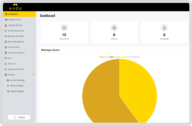Image resolution: width=192 pixels, height=126 pixels.
Task: Click the 15 Total Users count
Action: pyautogui.click(x=64, y=35)
